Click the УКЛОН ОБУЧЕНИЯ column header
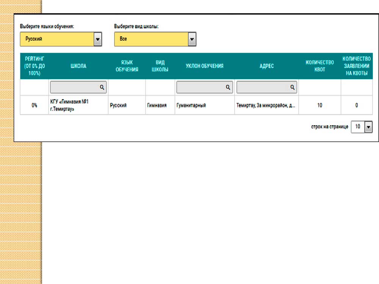This screenshot has height=284, width=379. click(x=205, y=66)
